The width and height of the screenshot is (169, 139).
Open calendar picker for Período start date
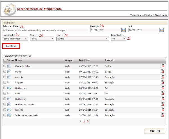123,30
